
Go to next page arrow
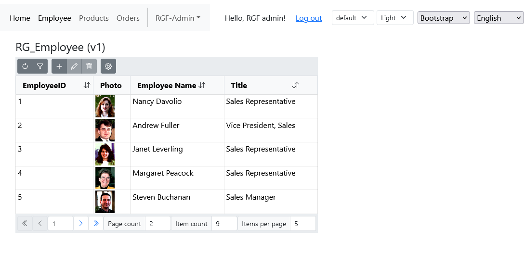pos(81,223)
